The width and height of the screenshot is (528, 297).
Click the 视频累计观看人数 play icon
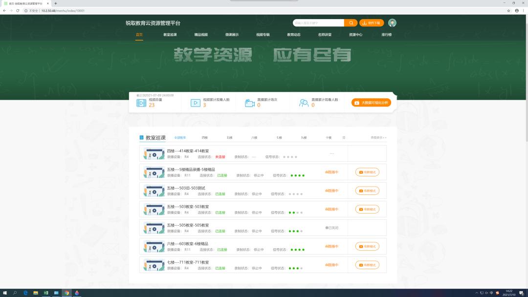point(195,103)
